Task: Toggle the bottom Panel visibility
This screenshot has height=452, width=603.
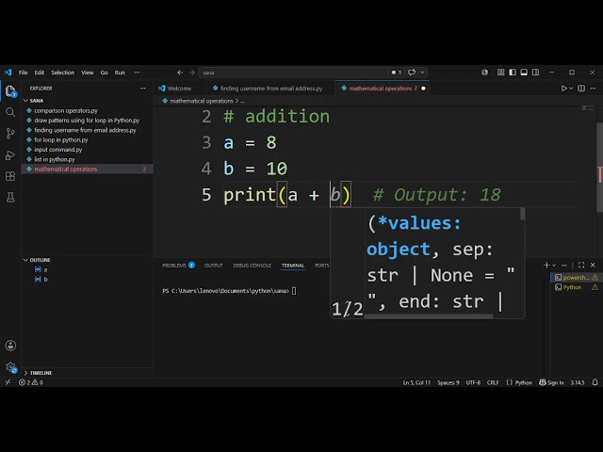Action: 524,73
